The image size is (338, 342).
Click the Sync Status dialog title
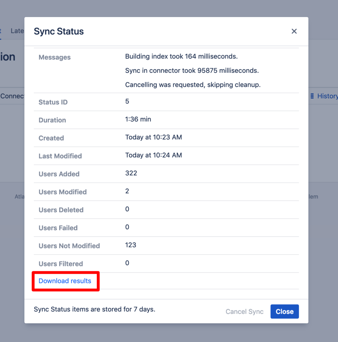(x=59, y=31)
